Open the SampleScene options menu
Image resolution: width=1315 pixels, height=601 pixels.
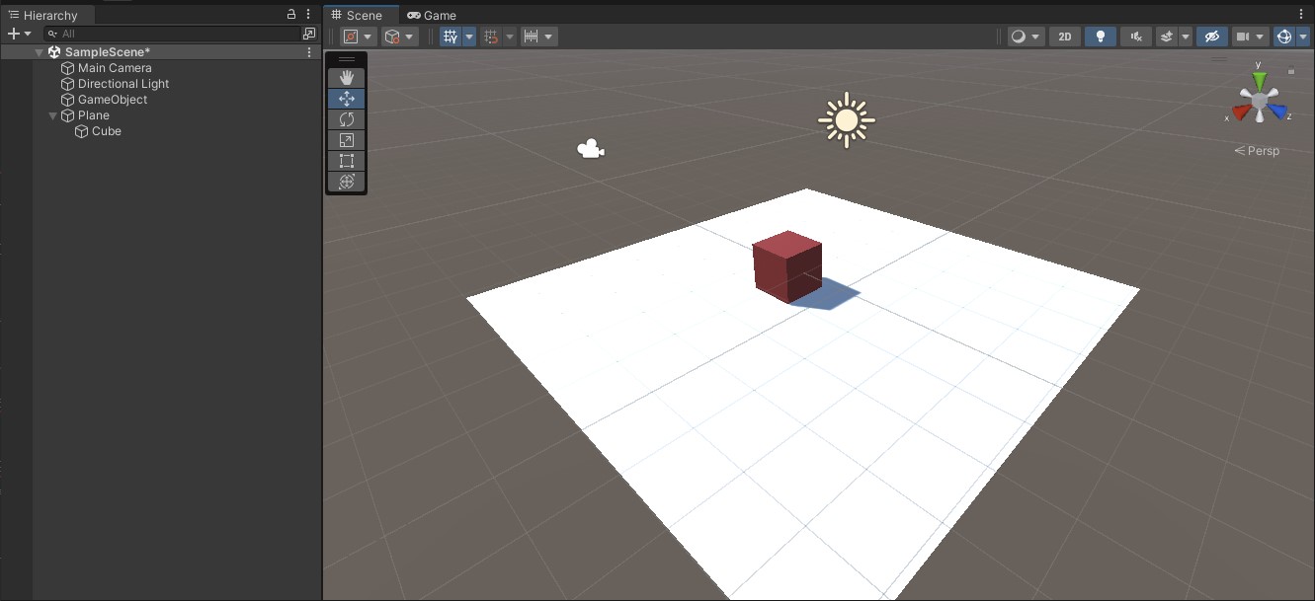(309, 52)
